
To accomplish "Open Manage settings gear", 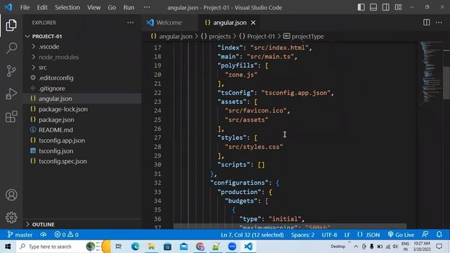I will pos(11,217).
